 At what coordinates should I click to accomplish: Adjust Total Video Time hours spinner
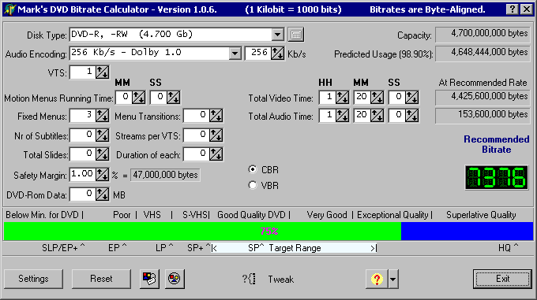pos(342,98)
